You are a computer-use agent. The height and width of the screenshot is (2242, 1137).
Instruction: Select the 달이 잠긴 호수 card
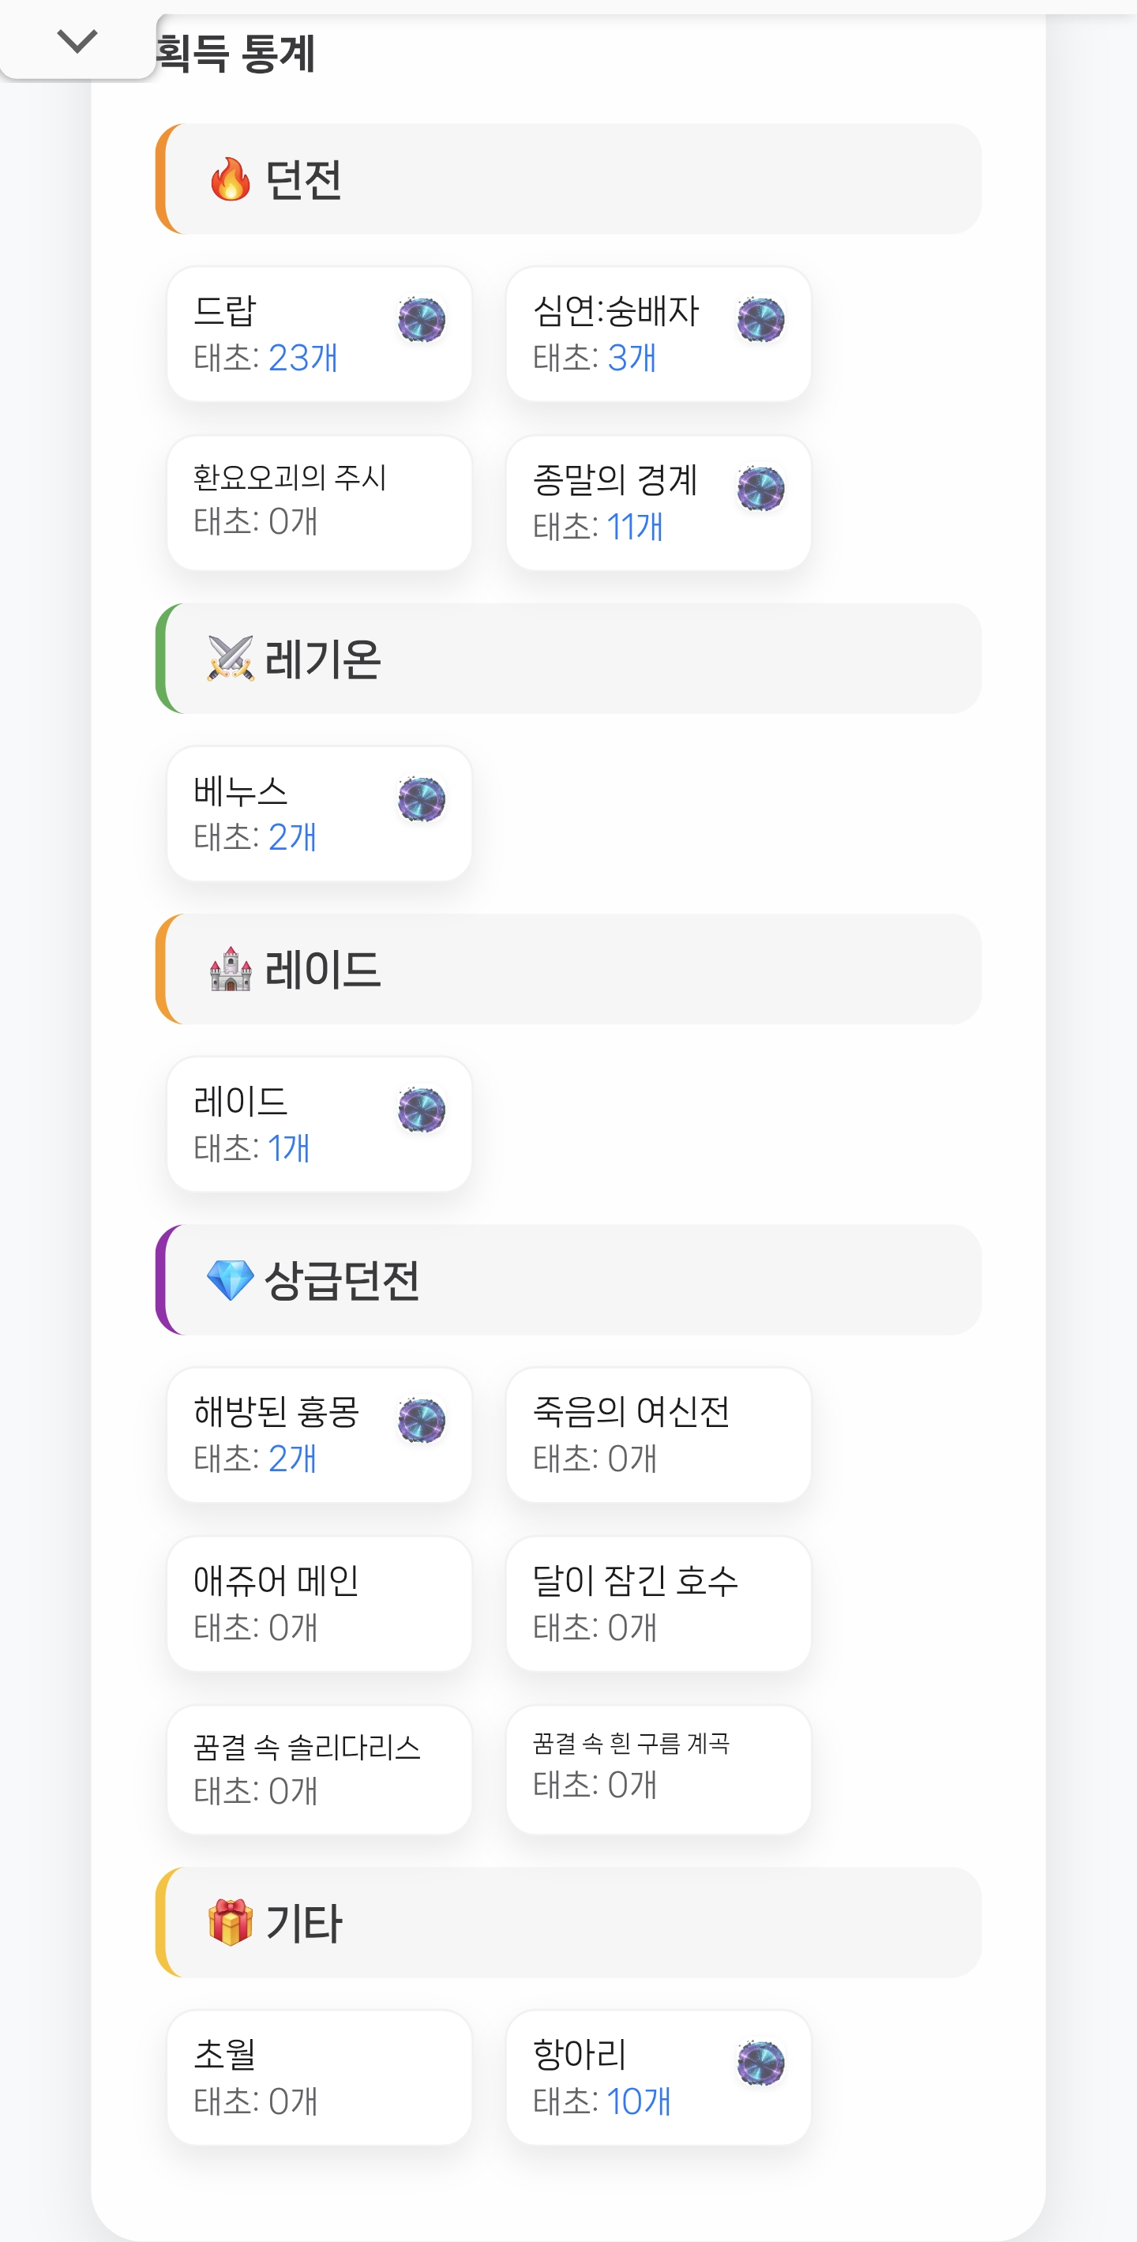coord(659,1603)
